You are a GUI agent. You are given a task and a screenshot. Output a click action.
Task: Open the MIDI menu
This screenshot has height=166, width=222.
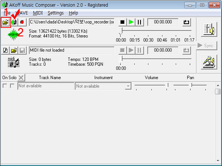point(38,13)
